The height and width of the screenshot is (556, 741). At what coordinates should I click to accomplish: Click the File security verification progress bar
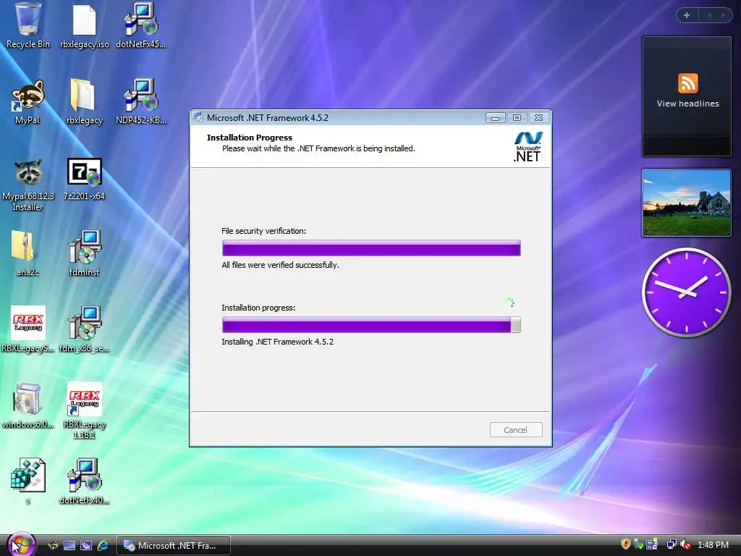pos(371,248)
